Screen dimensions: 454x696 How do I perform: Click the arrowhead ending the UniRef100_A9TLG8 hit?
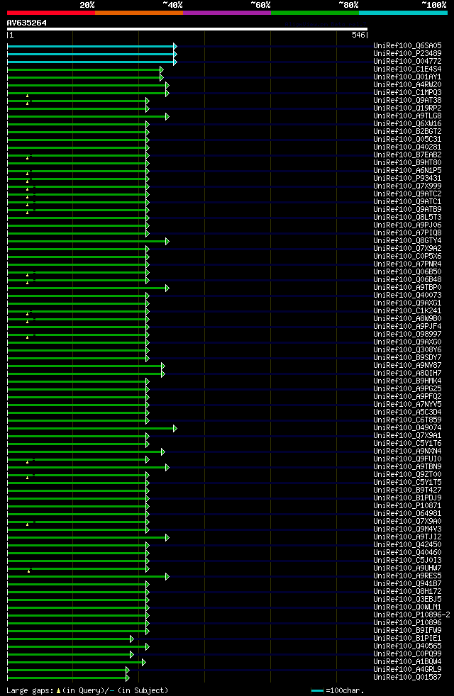coord(167,116)
